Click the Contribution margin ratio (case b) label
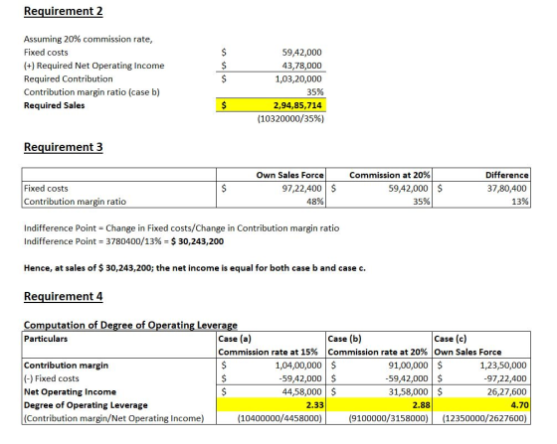 [92, 92]
